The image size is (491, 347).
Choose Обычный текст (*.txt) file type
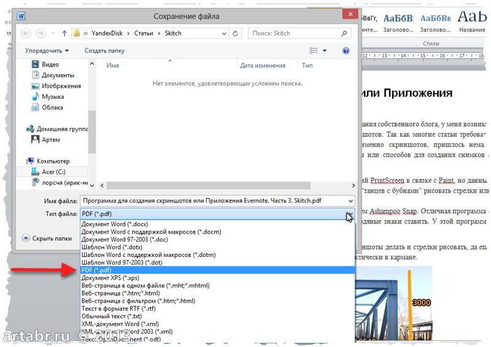[217, 316]
